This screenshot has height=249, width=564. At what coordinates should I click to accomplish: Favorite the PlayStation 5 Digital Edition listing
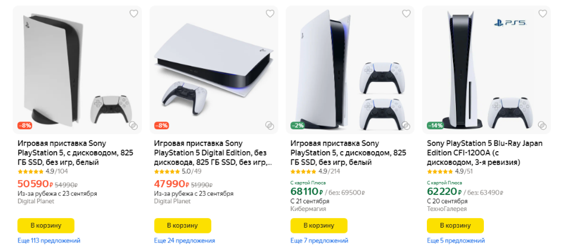270,14
